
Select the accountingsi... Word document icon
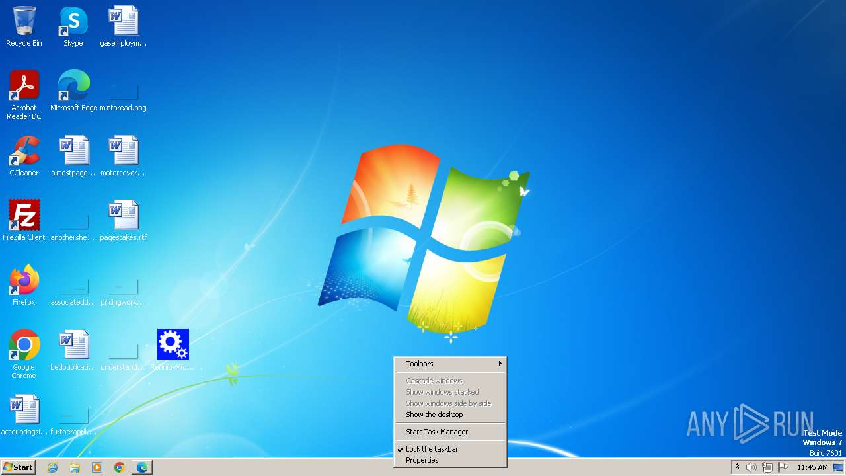pos(24,415)
